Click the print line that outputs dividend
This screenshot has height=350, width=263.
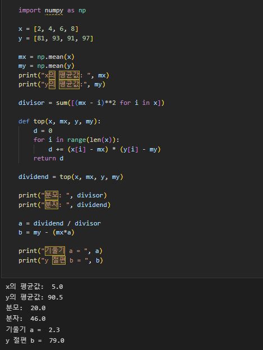[64, 205]
